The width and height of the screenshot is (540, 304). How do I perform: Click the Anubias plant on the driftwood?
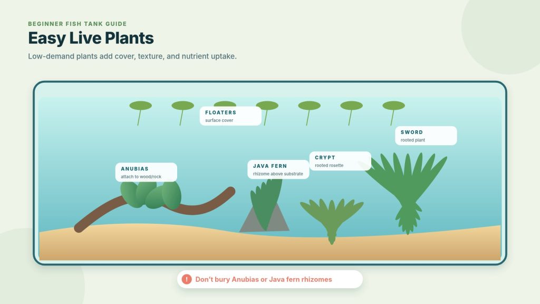[x=151, y=195]
